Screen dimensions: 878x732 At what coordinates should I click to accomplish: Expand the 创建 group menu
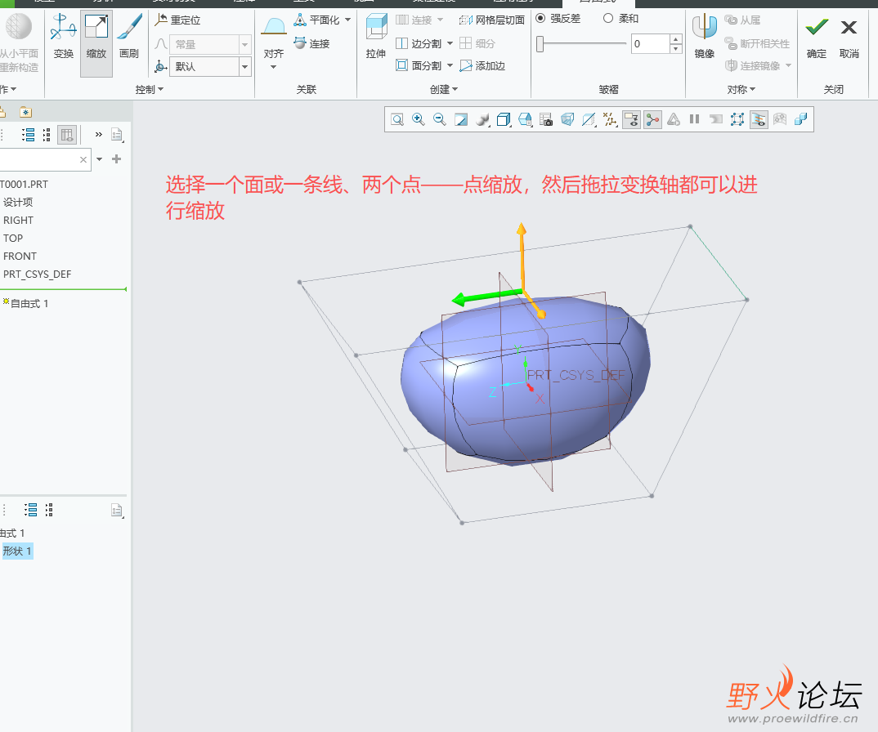[x=444, y=90]
